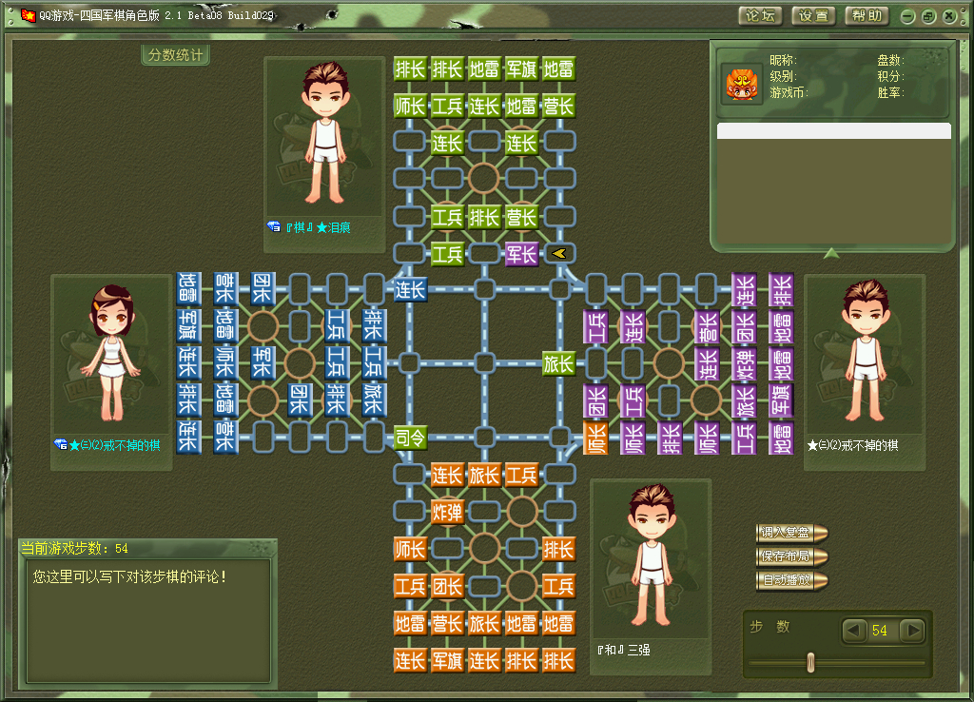Select the blue 军旗 flag piece
This screenshot has width=974, height=702.
coord(188,326)
